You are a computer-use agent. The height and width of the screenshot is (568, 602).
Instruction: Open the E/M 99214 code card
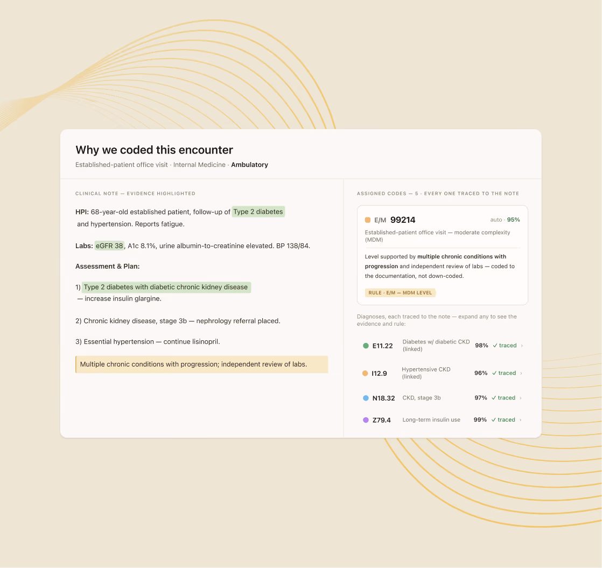[x=442, y=255]
